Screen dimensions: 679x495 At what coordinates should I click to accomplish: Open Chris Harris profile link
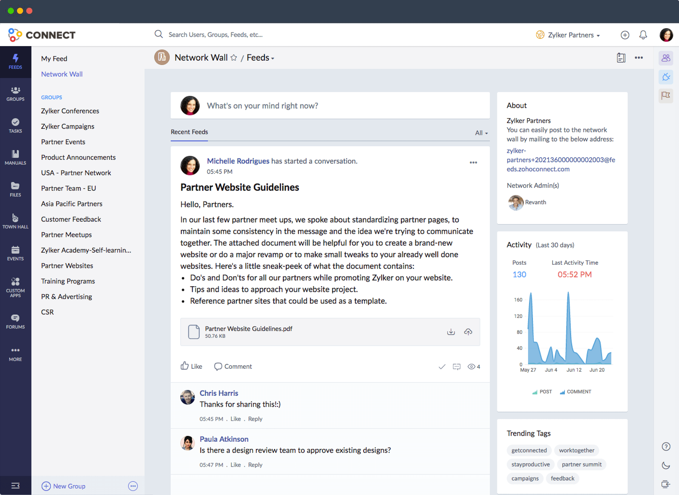pos(219,393)
